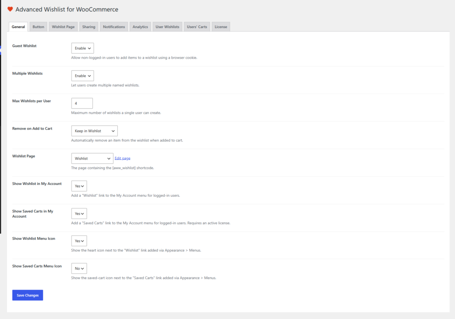
Task: Open the Users' Carts tab
Action: click(x=197, y=27)
